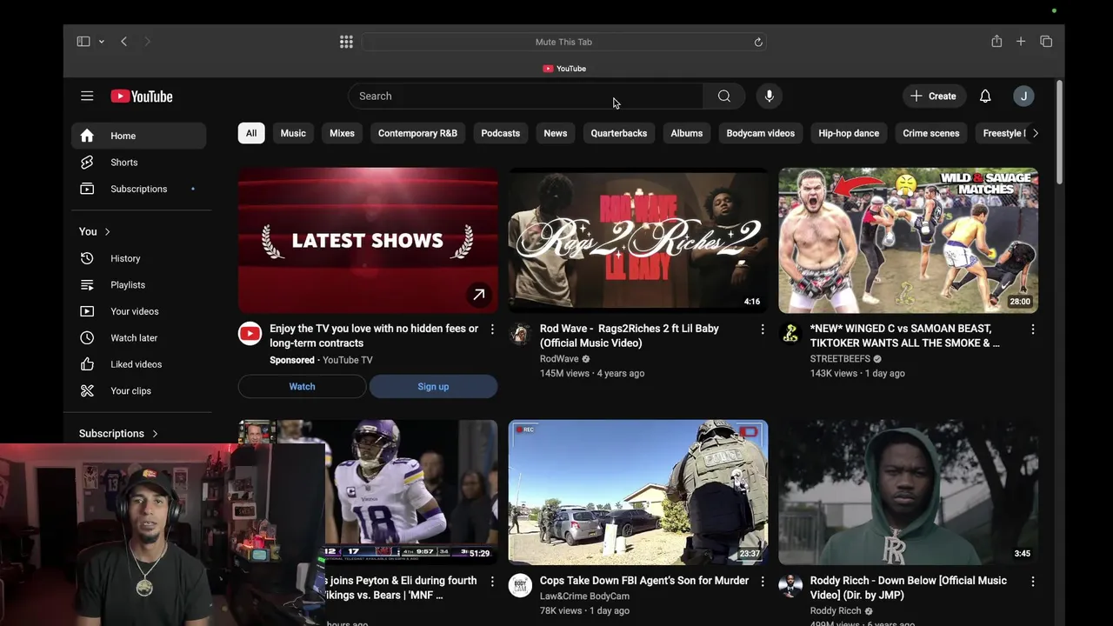
Task: Open options for the Cops Take Down video
Action: 763,582
